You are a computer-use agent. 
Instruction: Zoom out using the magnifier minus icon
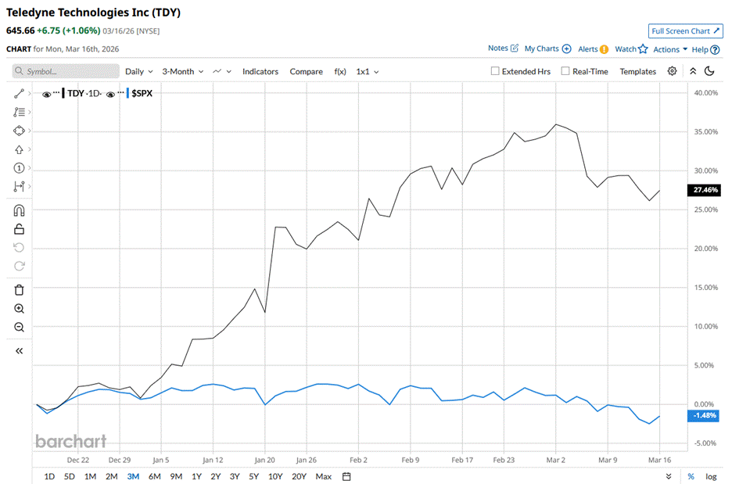pos(20,328)
